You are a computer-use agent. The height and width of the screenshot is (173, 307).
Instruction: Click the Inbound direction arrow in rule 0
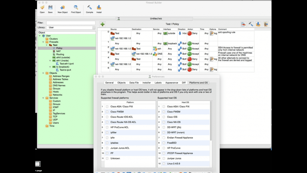[x=180, y=33]
